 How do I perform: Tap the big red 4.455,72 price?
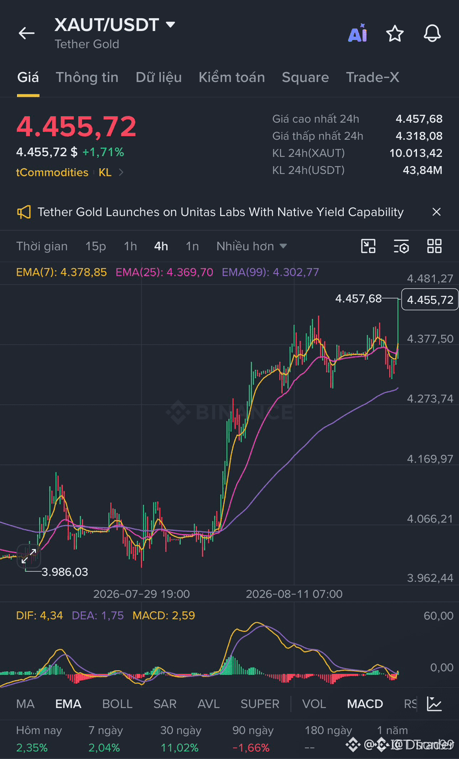[76, 126]
